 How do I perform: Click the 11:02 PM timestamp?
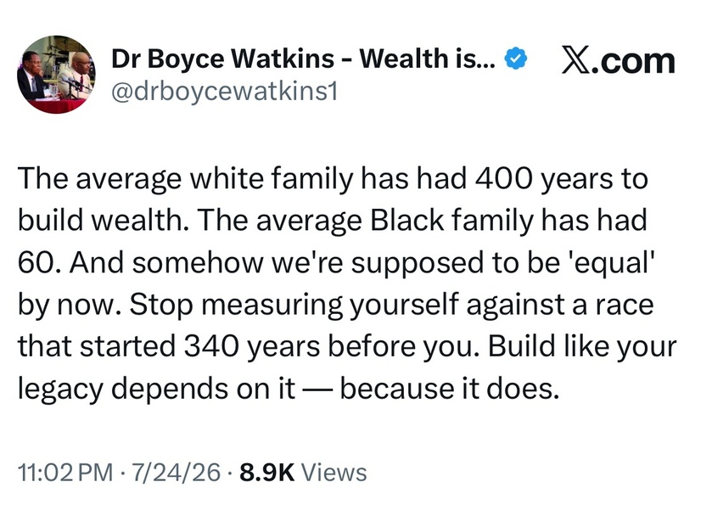pyautogui.click(x=65, y=472)
